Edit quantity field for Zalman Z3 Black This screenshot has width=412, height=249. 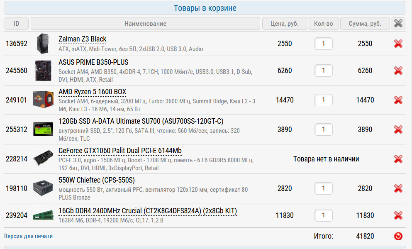click(x=324, y=44)
